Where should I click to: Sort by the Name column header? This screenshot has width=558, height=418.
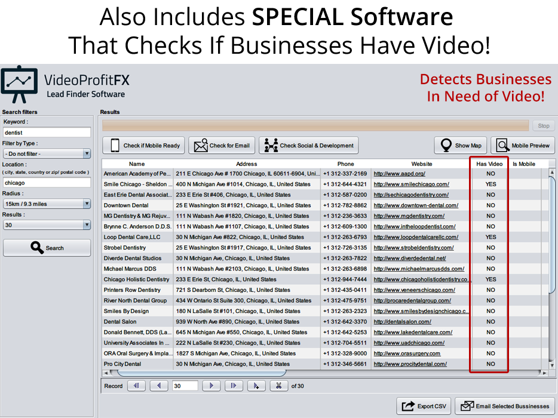137,164
